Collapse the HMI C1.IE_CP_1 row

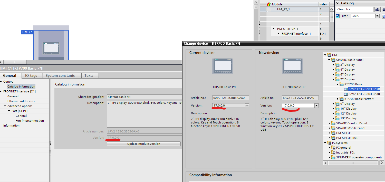(x=274, y=29)
